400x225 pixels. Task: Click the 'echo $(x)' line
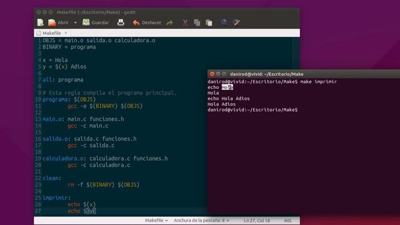pos(82,204)
